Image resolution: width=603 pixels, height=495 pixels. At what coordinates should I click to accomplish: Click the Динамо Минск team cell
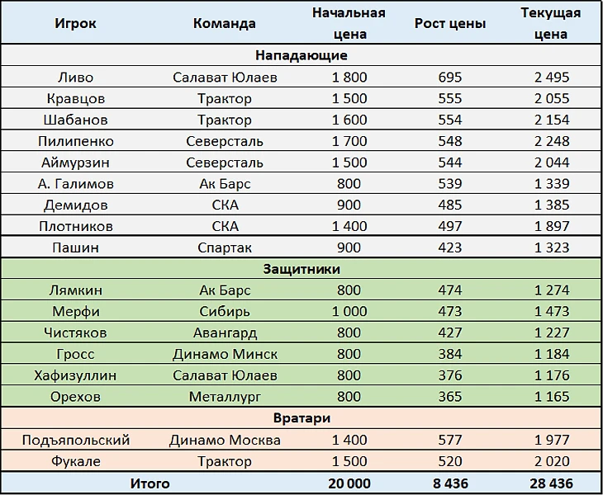(x=225, y=354)
